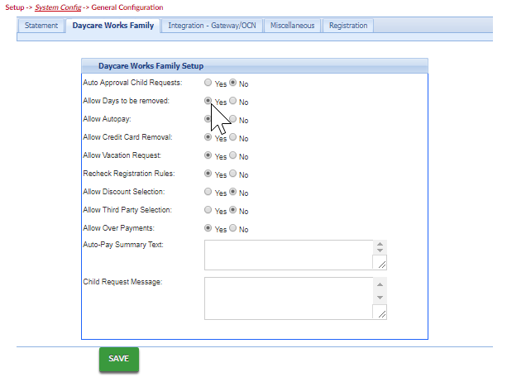Switch to Integration - Gateway/OCN tab
The image size is (507, 377).
coord(212,26)
